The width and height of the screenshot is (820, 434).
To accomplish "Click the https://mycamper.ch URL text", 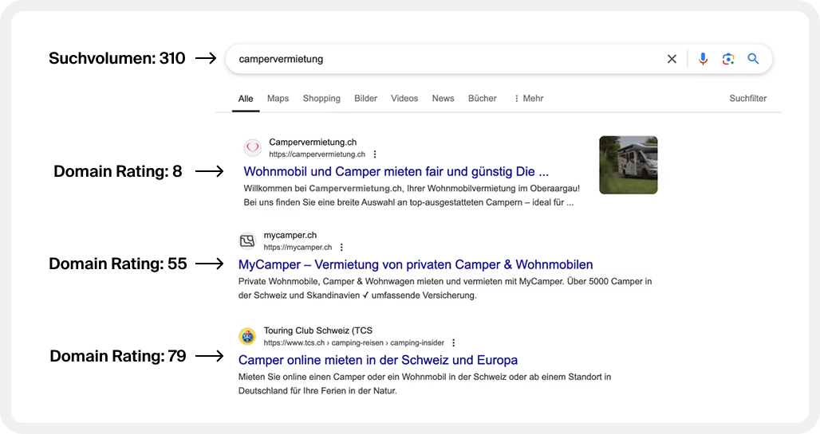I will pyautogui.click(x=298, y=247).
